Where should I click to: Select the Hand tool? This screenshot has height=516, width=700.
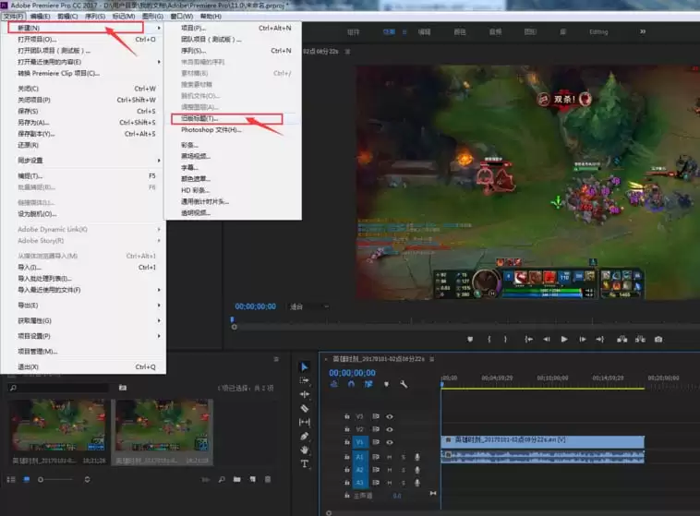coord(305,450)
